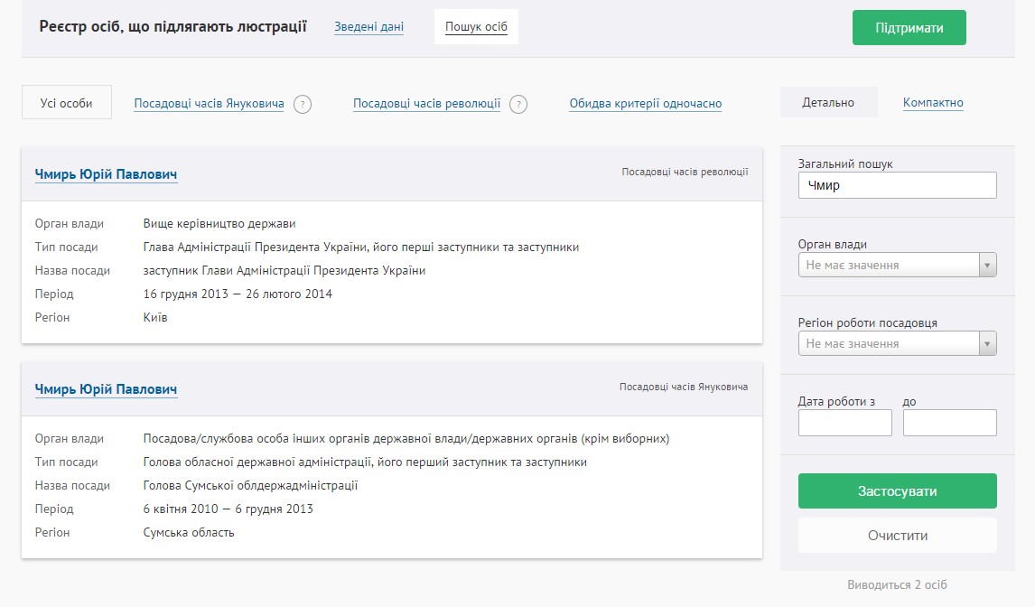Image resolution: width=1035 pixels, height=607 pixels.
Task: Select the Усі особи filter
Action: click(x=67, y=103)
